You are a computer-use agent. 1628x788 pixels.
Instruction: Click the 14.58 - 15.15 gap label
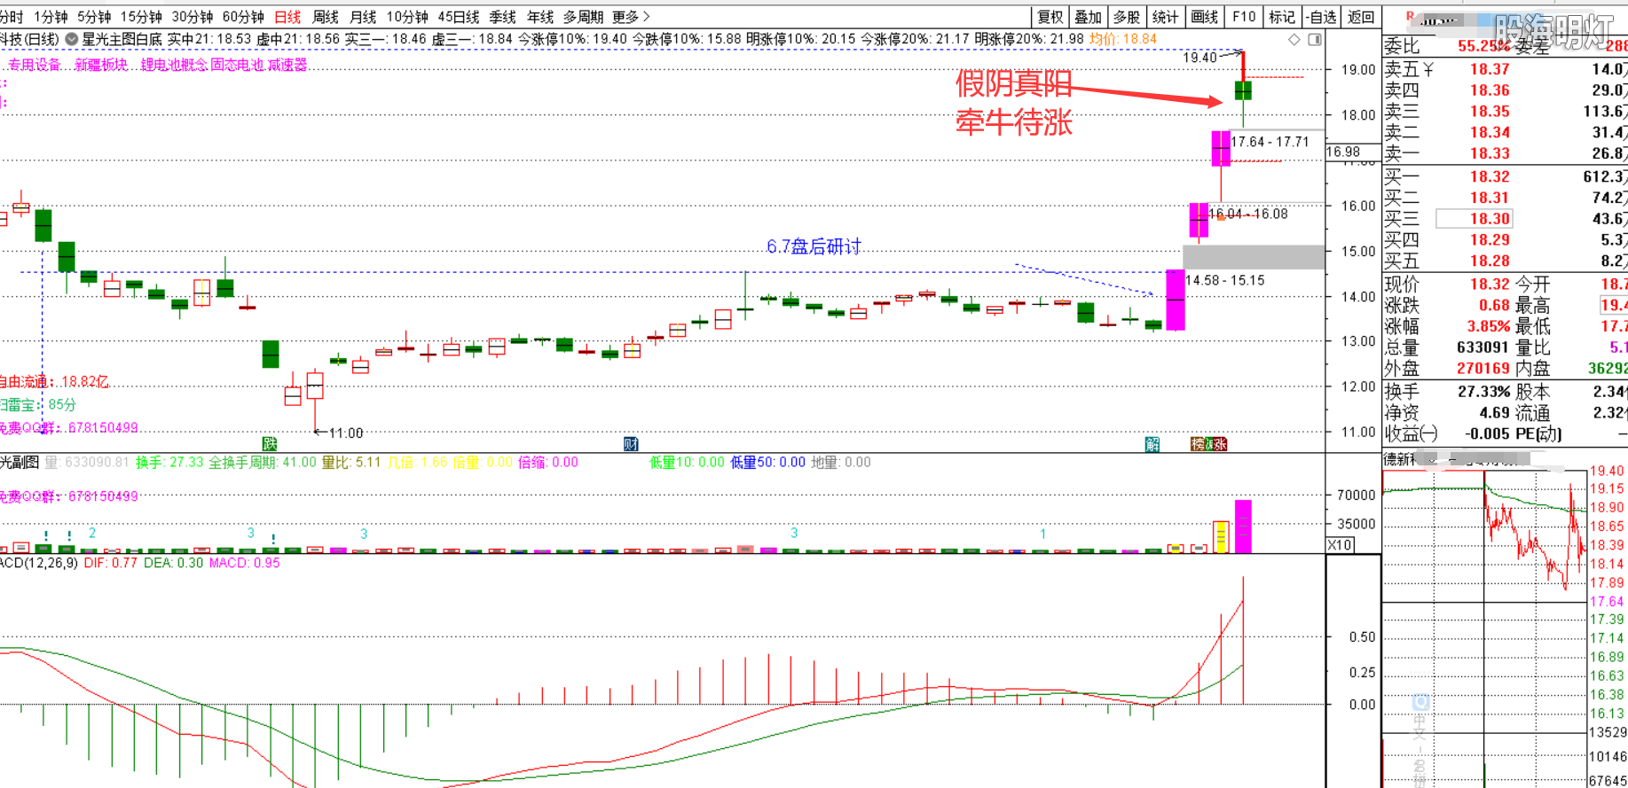pos(1224,280)
